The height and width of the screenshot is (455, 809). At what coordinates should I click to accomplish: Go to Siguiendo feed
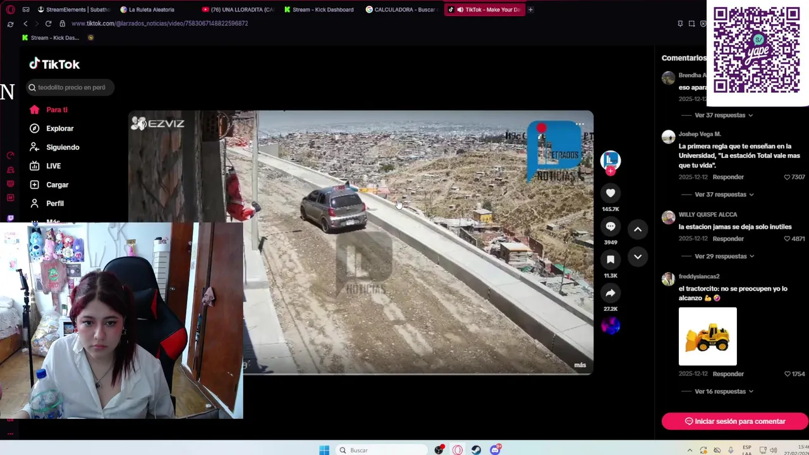(x=54, y=147)
